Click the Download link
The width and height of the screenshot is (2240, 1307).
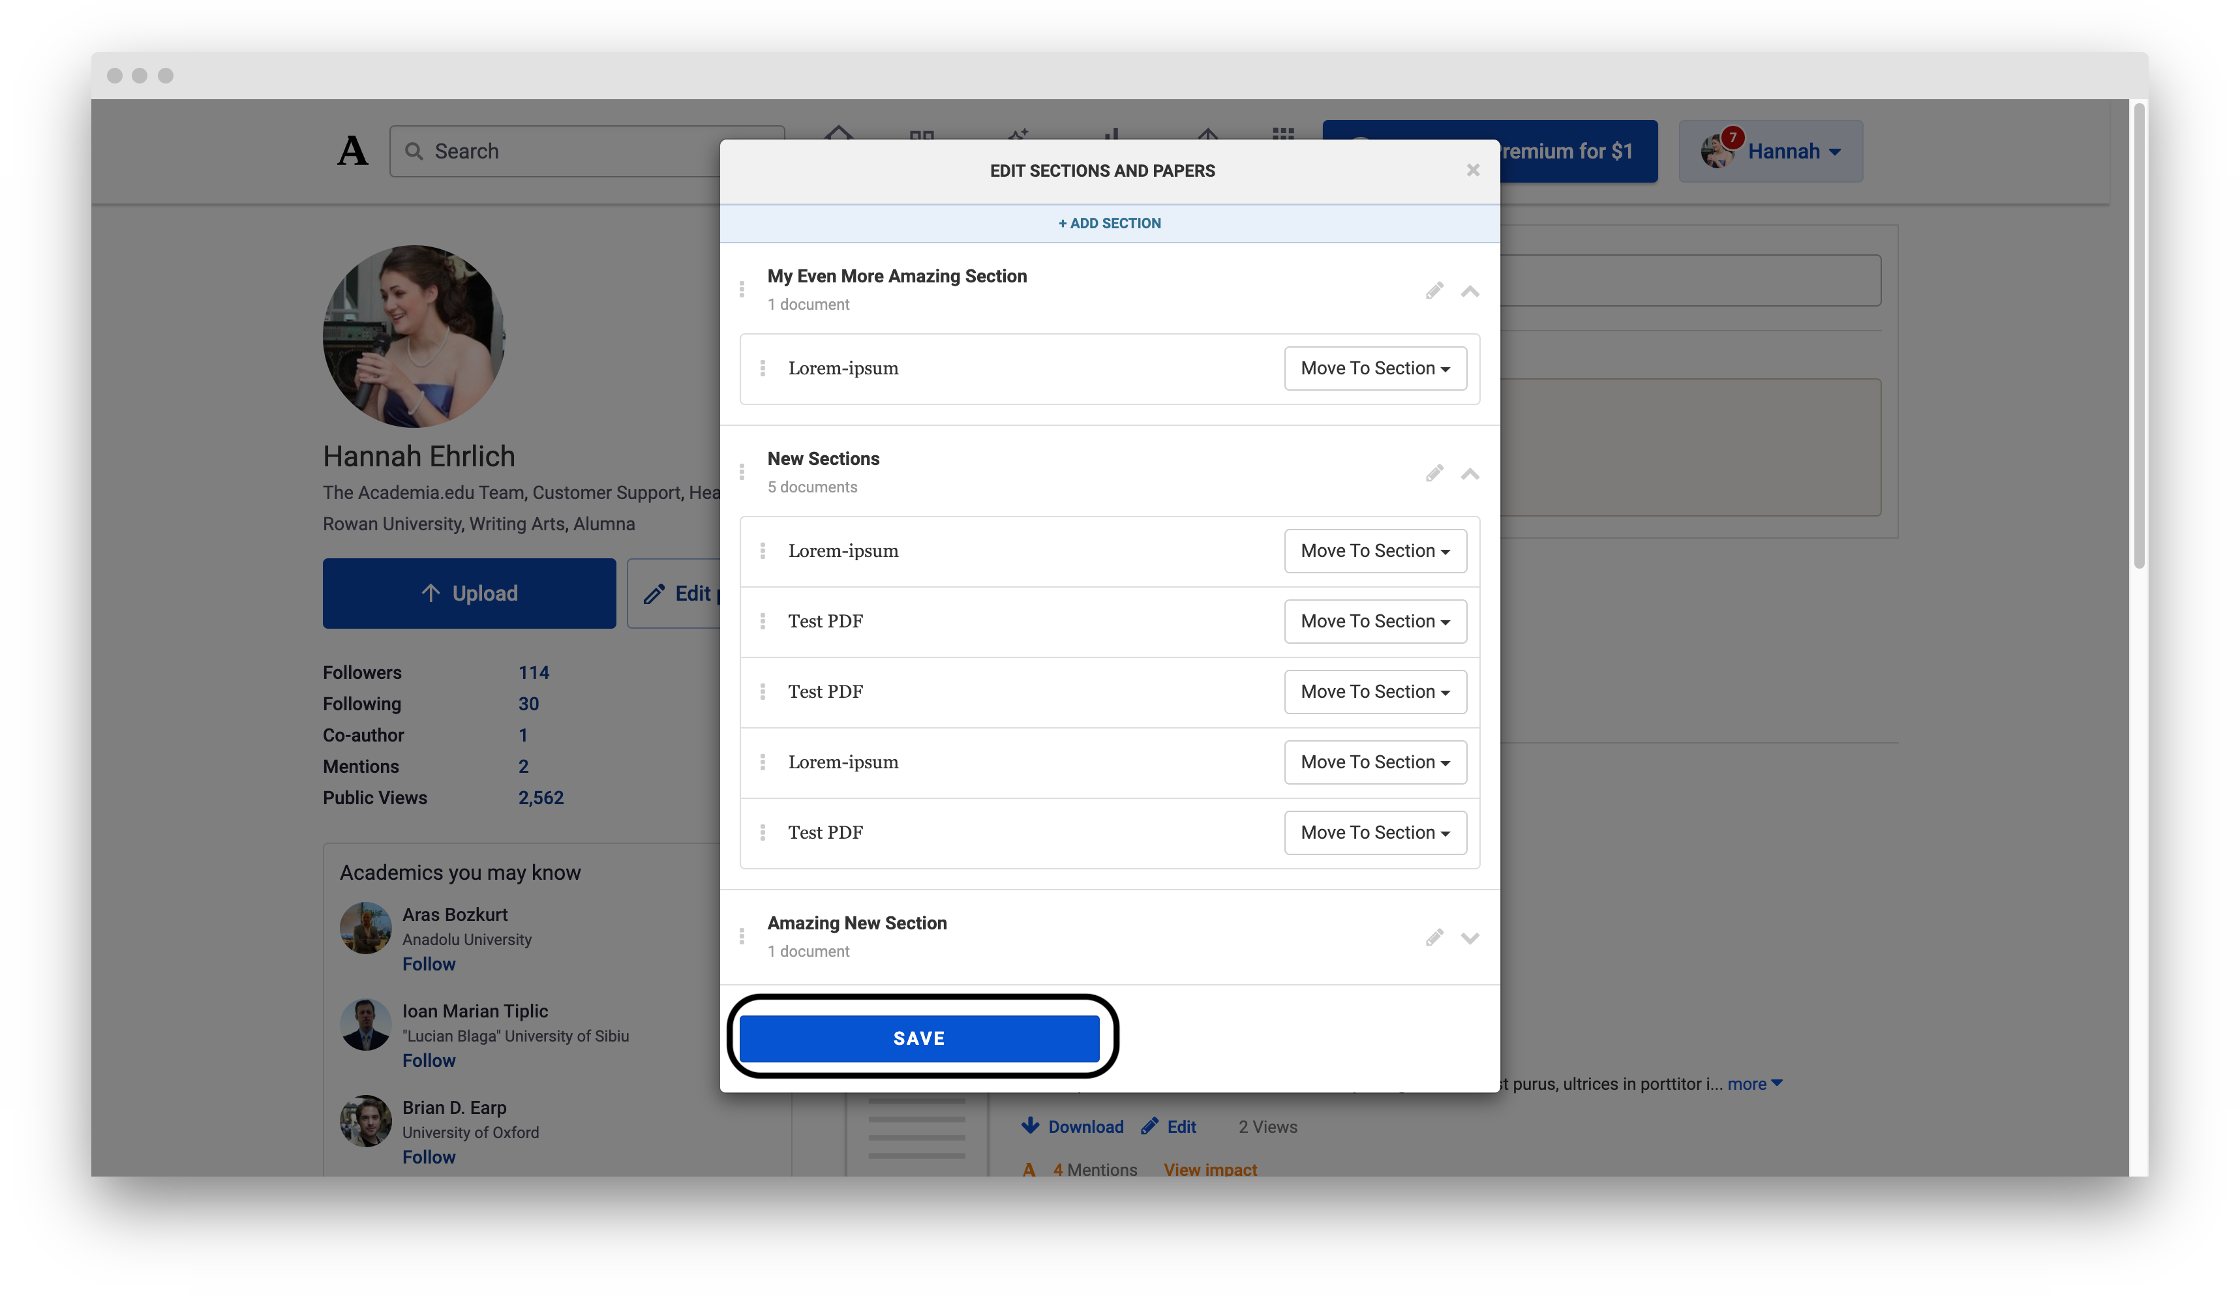tap(1073, 1126)
